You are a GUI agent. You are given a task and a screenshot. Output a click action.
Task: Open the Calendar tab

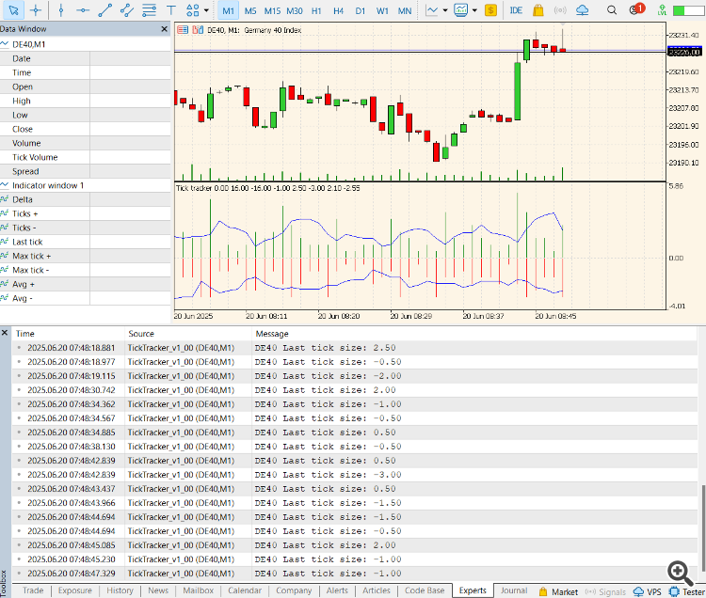245,590
